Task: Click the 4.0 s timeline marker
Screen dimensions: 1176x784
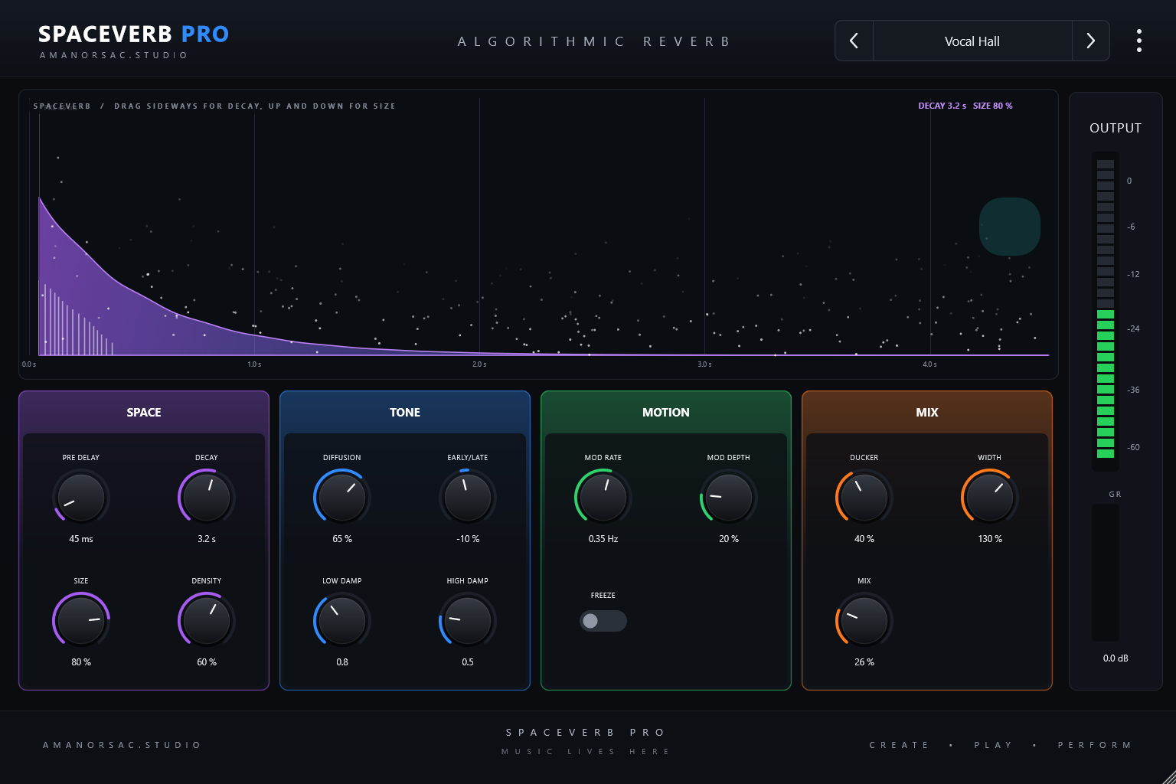Action: point(929,364)
